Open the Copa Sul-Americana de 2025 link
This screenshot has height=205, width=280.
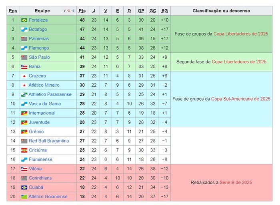[x=241, y=99]
